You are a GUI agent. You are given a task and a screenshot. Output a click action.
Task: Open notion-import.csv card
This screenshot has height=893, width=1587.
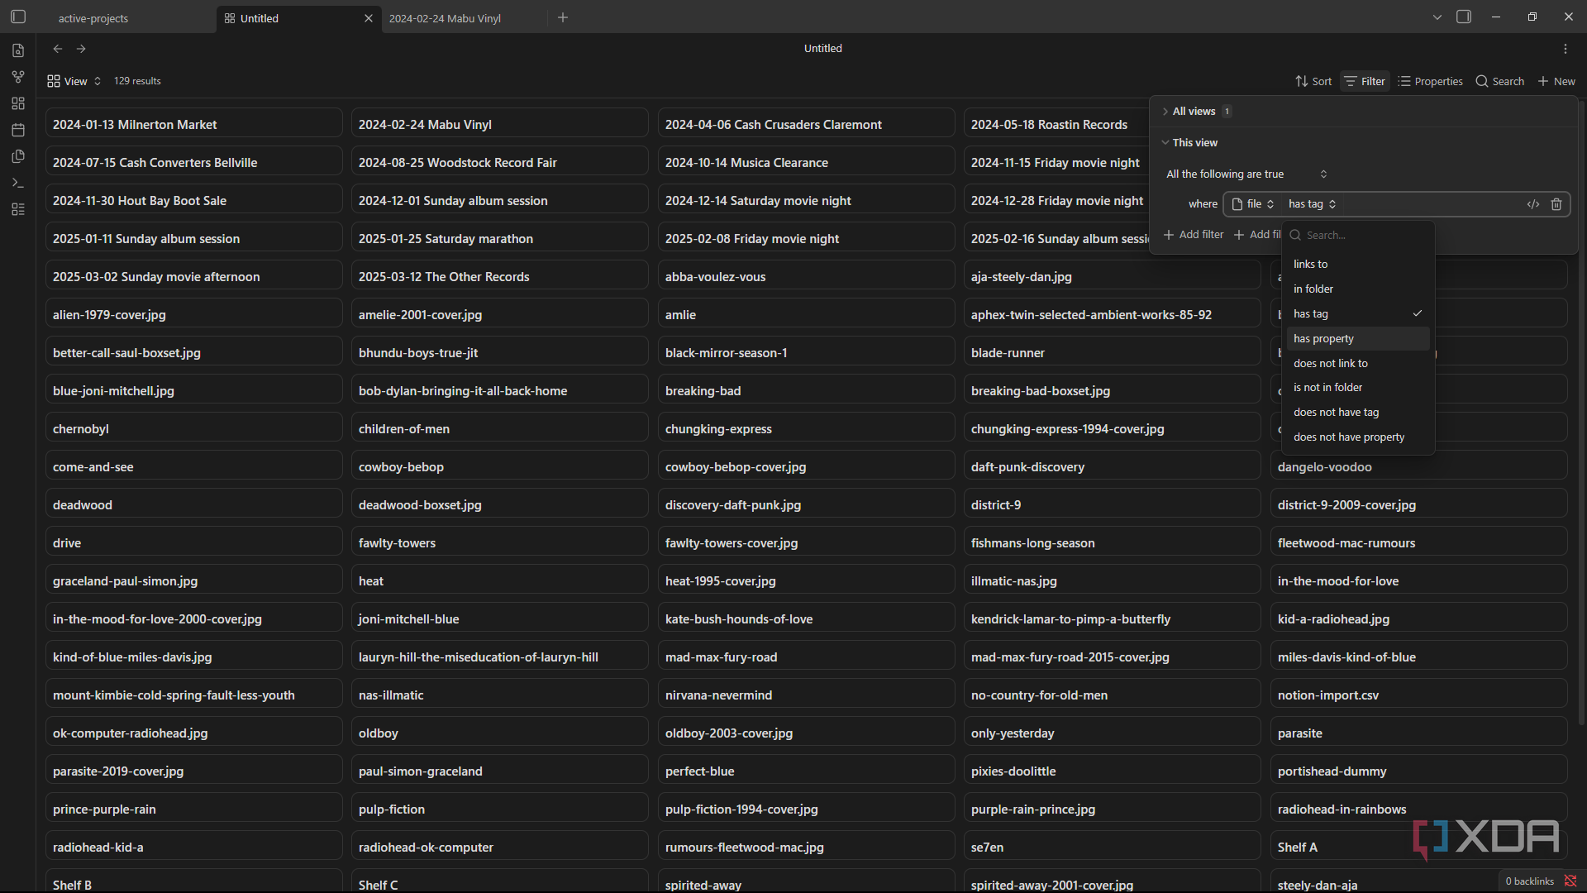[x=1419, y=695]
